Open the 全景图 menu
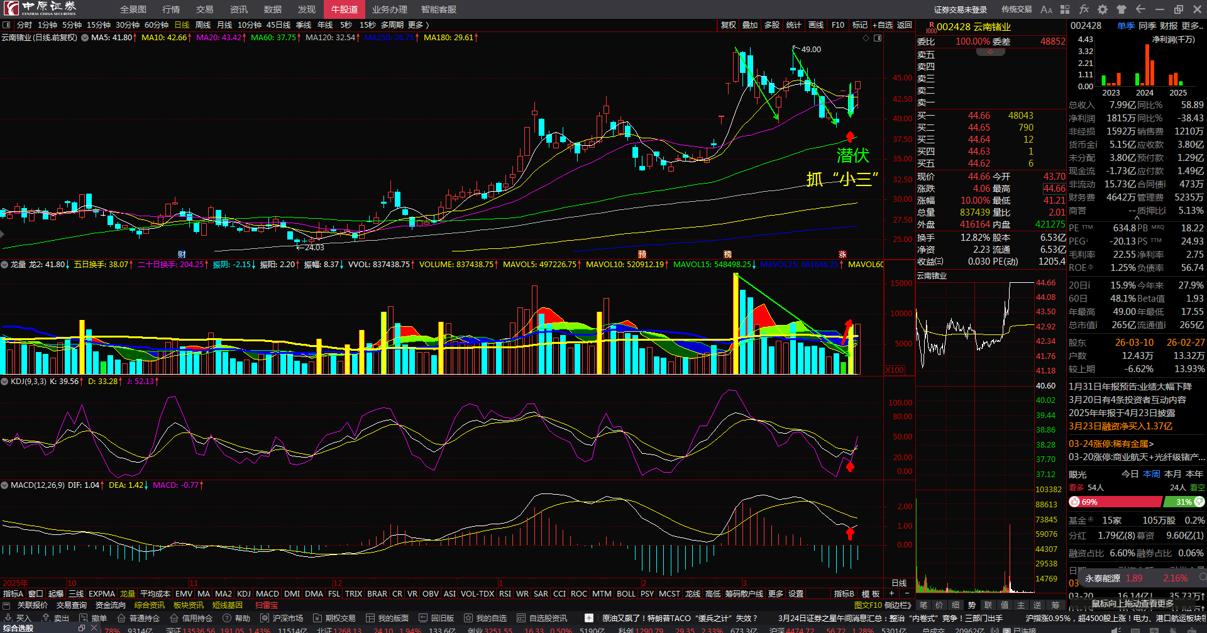 click(133, 9)
